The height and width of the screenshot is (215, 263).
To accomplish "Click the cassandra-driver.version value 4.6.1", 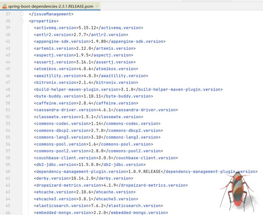I will click(x=105, y=110).
